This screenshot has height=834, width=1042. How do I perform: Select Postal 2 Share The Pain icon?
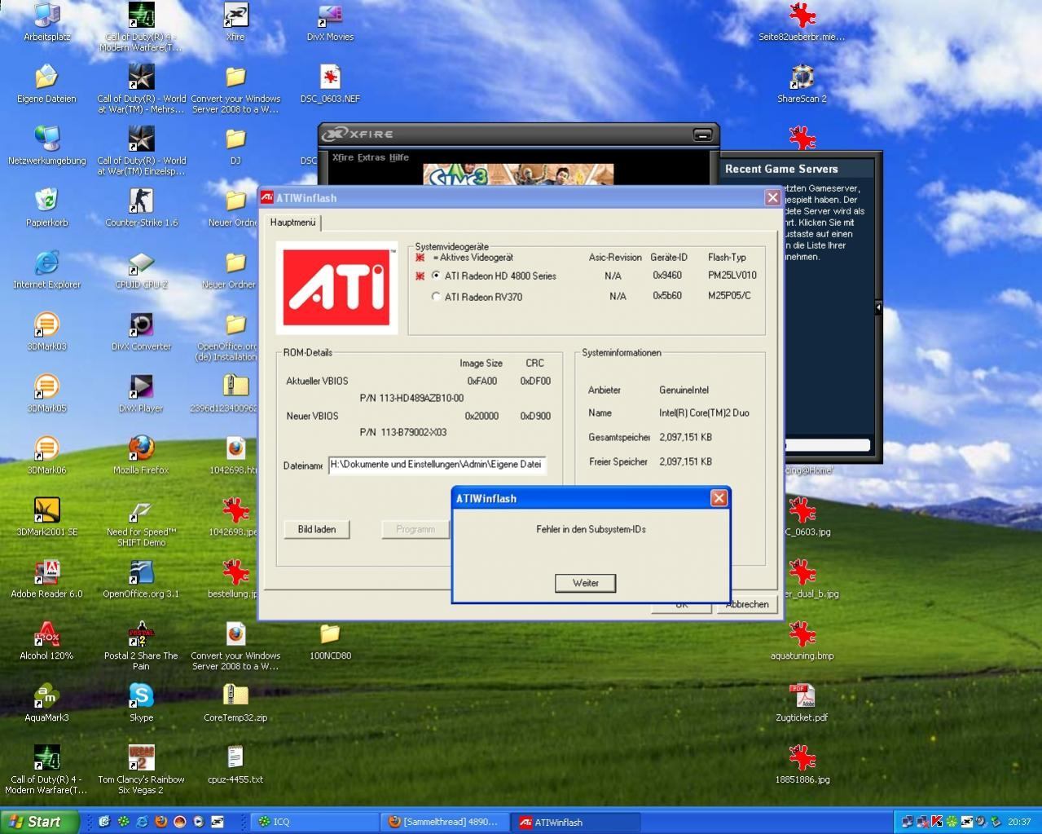click(141, 646)
